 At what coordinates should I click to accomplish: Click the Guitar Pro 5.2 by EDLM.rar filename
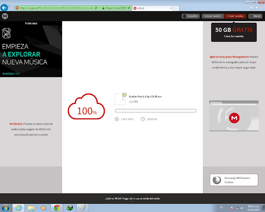coord(145,96)
